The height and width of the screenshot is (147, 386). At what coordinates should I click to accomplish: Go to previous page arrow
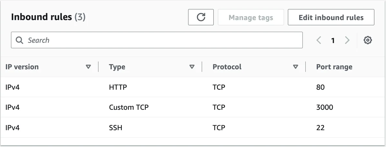tap(319, 40)
